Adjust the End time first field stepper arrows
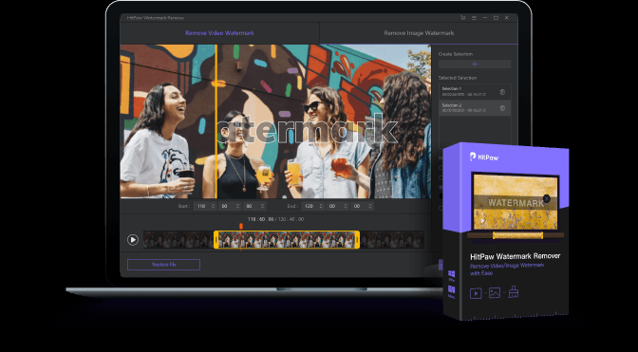This screenshot has height=352, width=638. [x=321, y=207]
